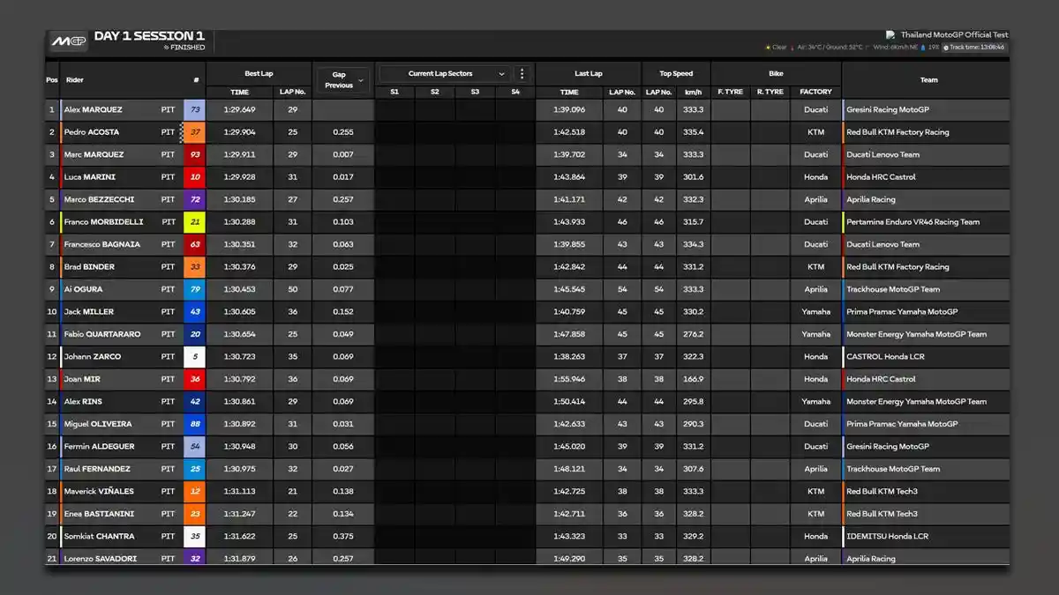Expand the Current Lap Sectors dropdown
Viewport: 1059px width, 595px height.
pos(445,74)
